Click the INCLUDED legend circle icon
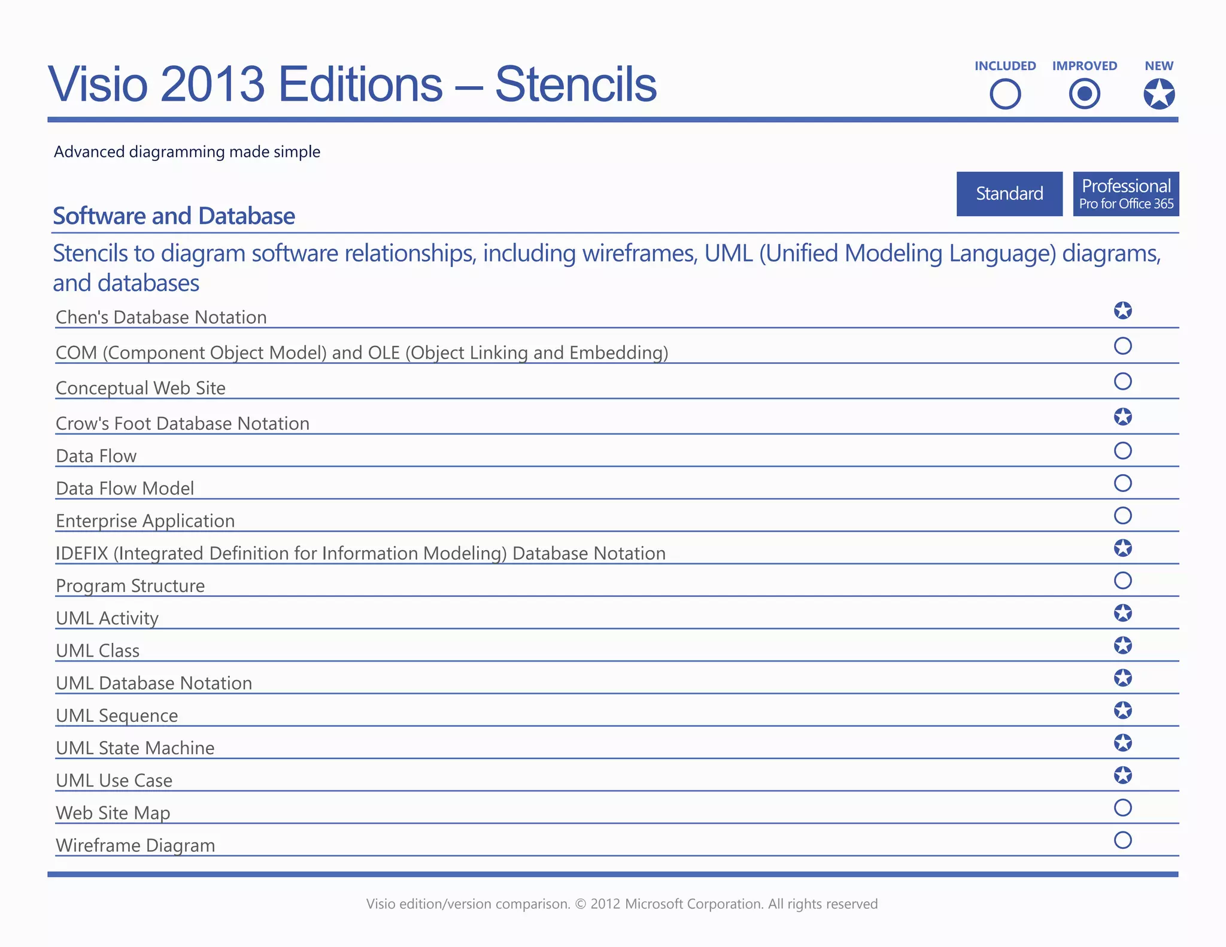 [1005, 95]
